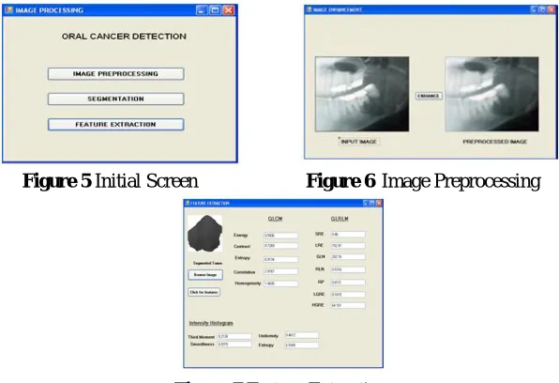Click the Smoothness value field
The image size is (559, 383).
pyautogui.click(x=234, y=345)
